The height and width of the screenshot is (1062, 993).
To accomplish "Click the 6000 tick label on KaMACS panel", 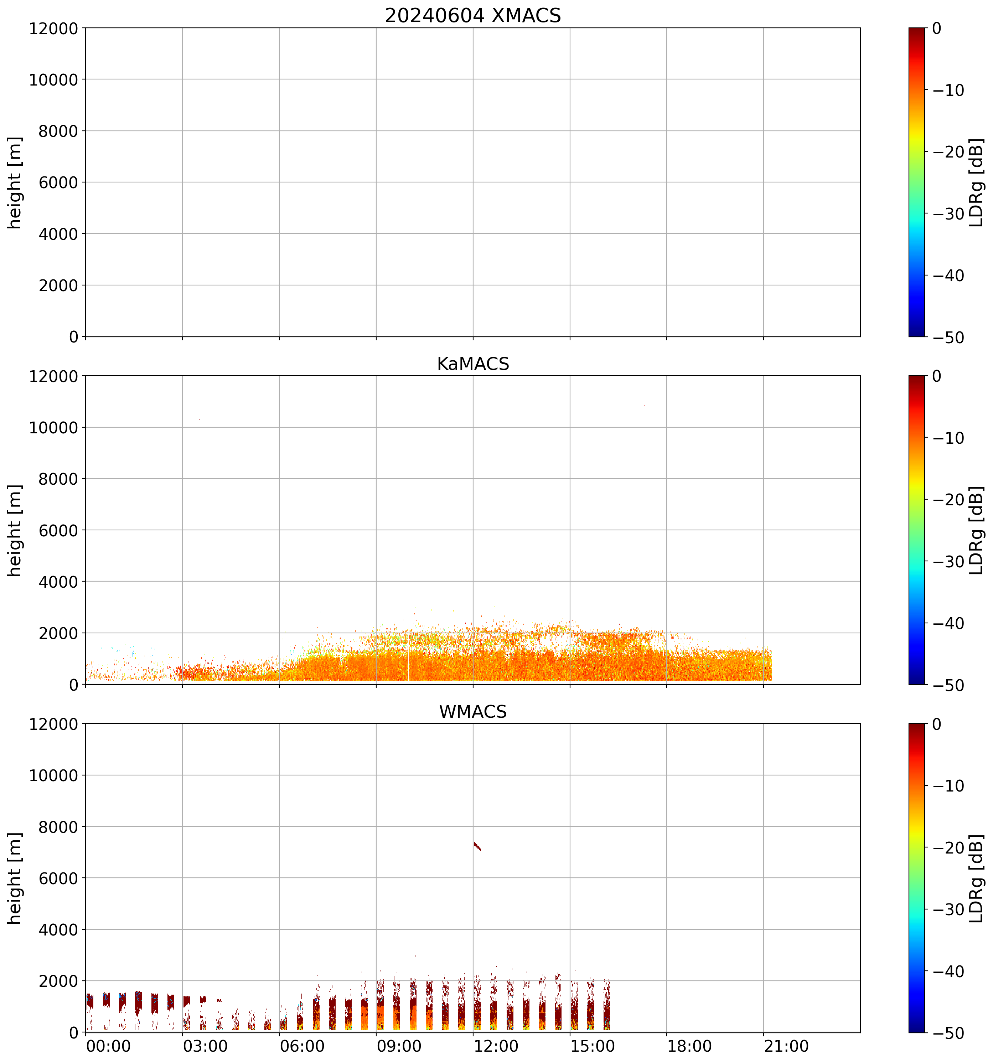I will pyautogui.click(x=58, y=531).
